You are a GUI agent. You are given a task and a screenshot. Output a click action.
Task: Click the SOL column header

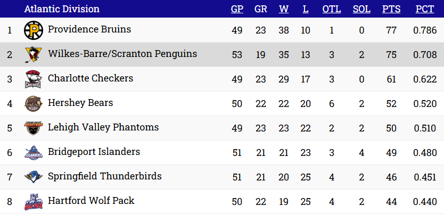[361, 9]
